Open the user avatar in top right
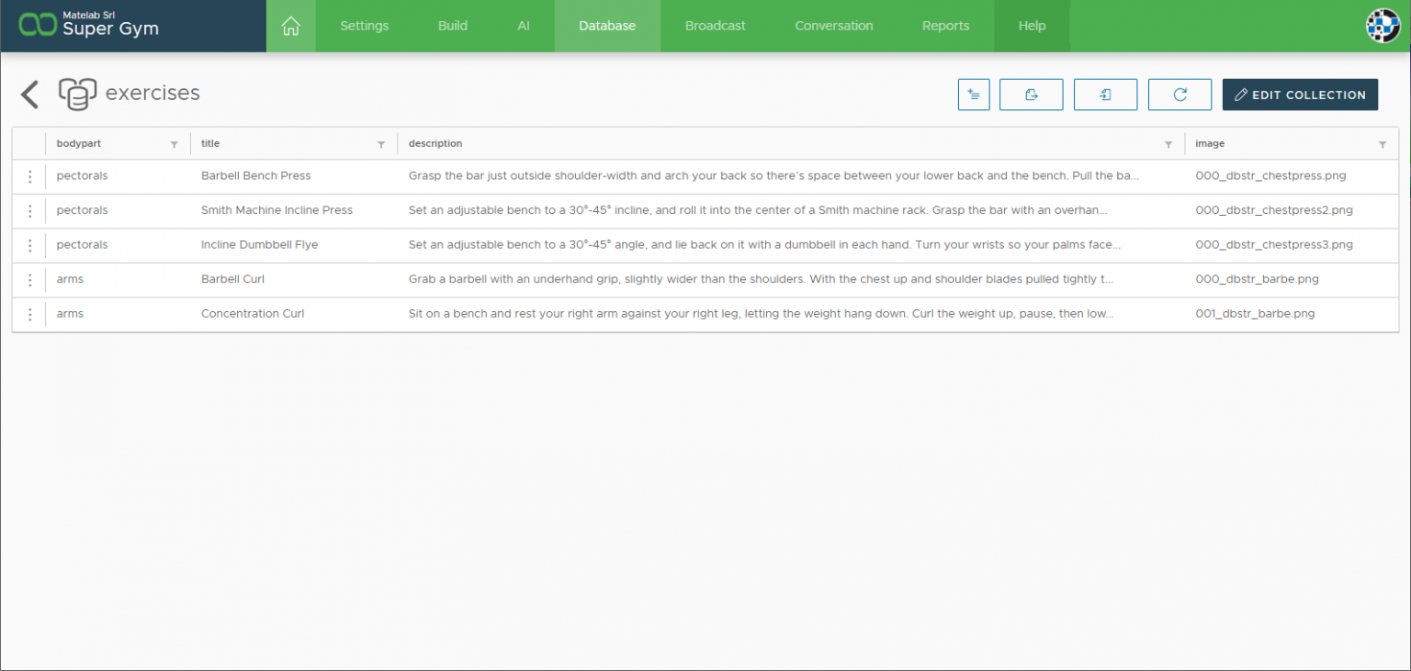 [1383, 26]
